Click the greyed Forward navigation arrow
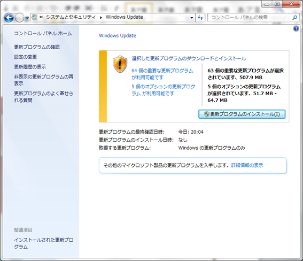Image resolution: width=303 pixels, height=261 pixels. click(19, 18)
